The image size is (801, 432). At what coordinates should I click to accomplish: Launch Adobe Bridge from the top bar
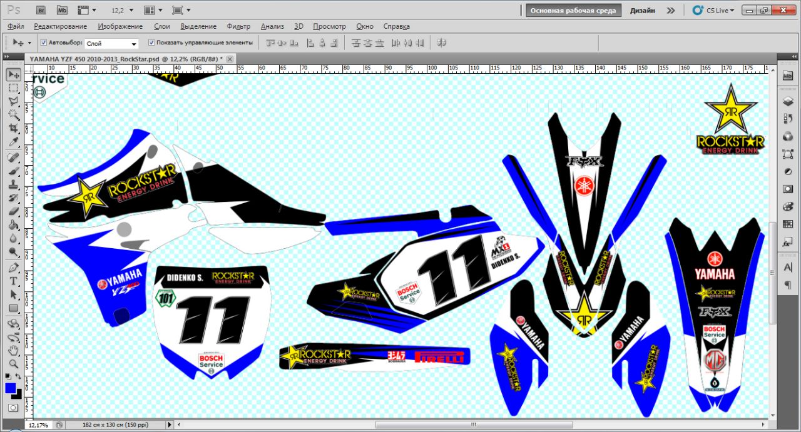tap(41, 11)
